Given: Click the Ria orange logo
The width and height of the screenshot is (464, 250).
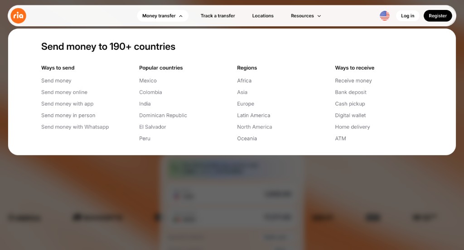Looking at the screenshot, I should [x=18, y=16].
